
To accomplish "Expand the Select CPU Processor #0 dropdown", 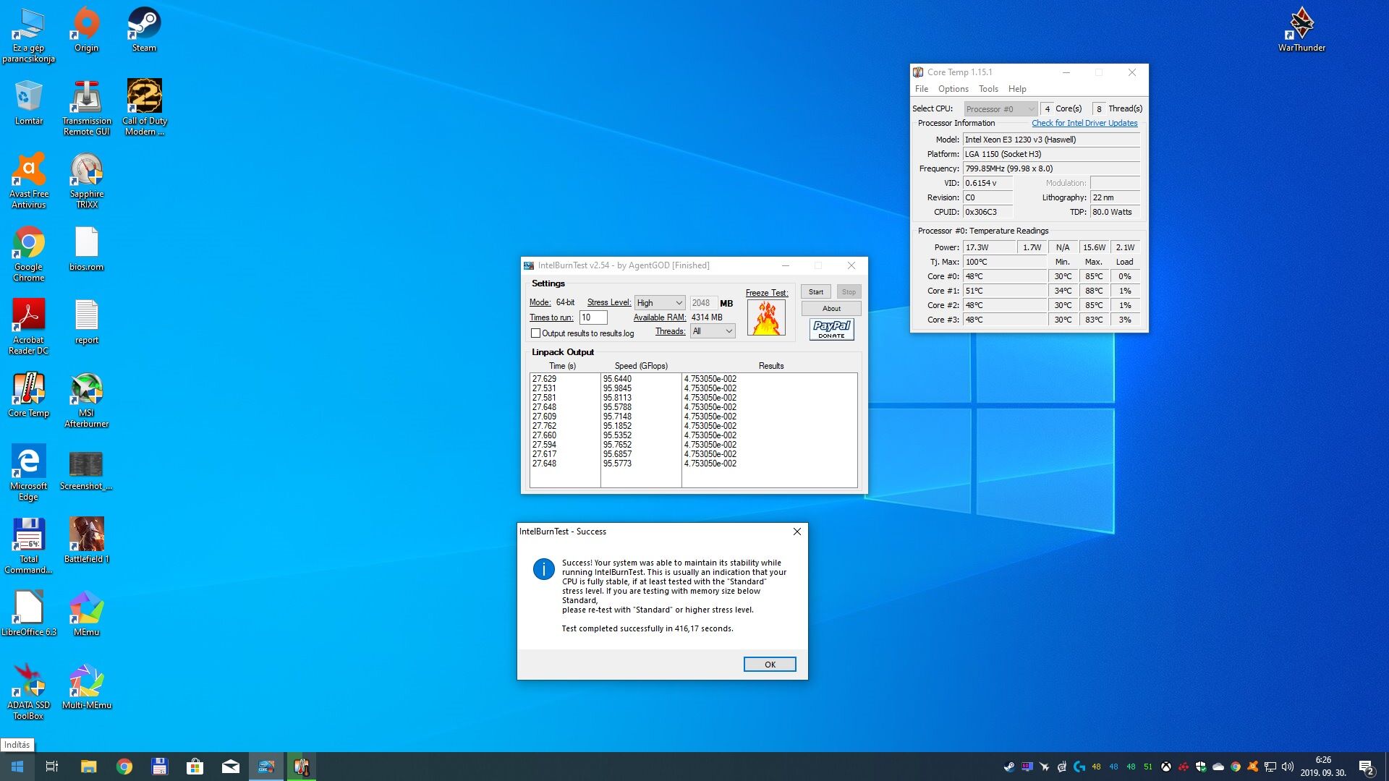I will (1001, 109).
